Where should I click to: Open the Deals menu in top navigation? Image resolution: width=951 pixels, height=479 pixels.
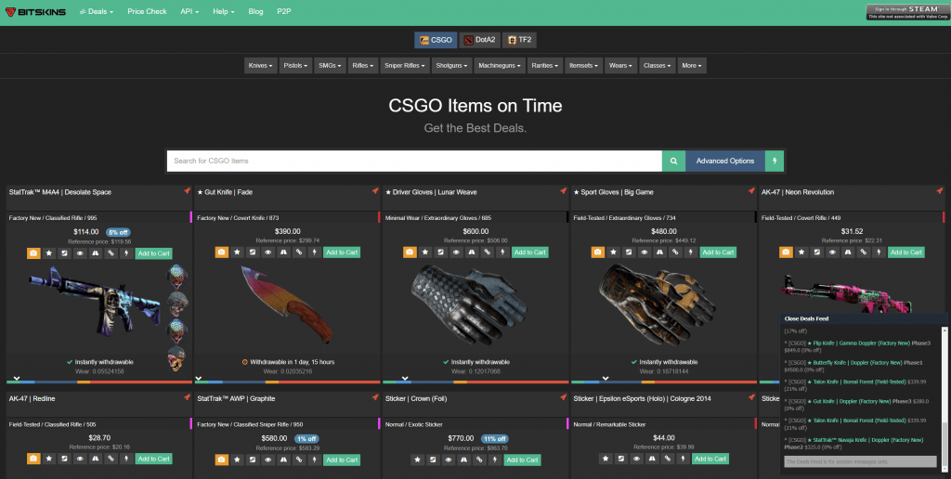pos(97,11)
